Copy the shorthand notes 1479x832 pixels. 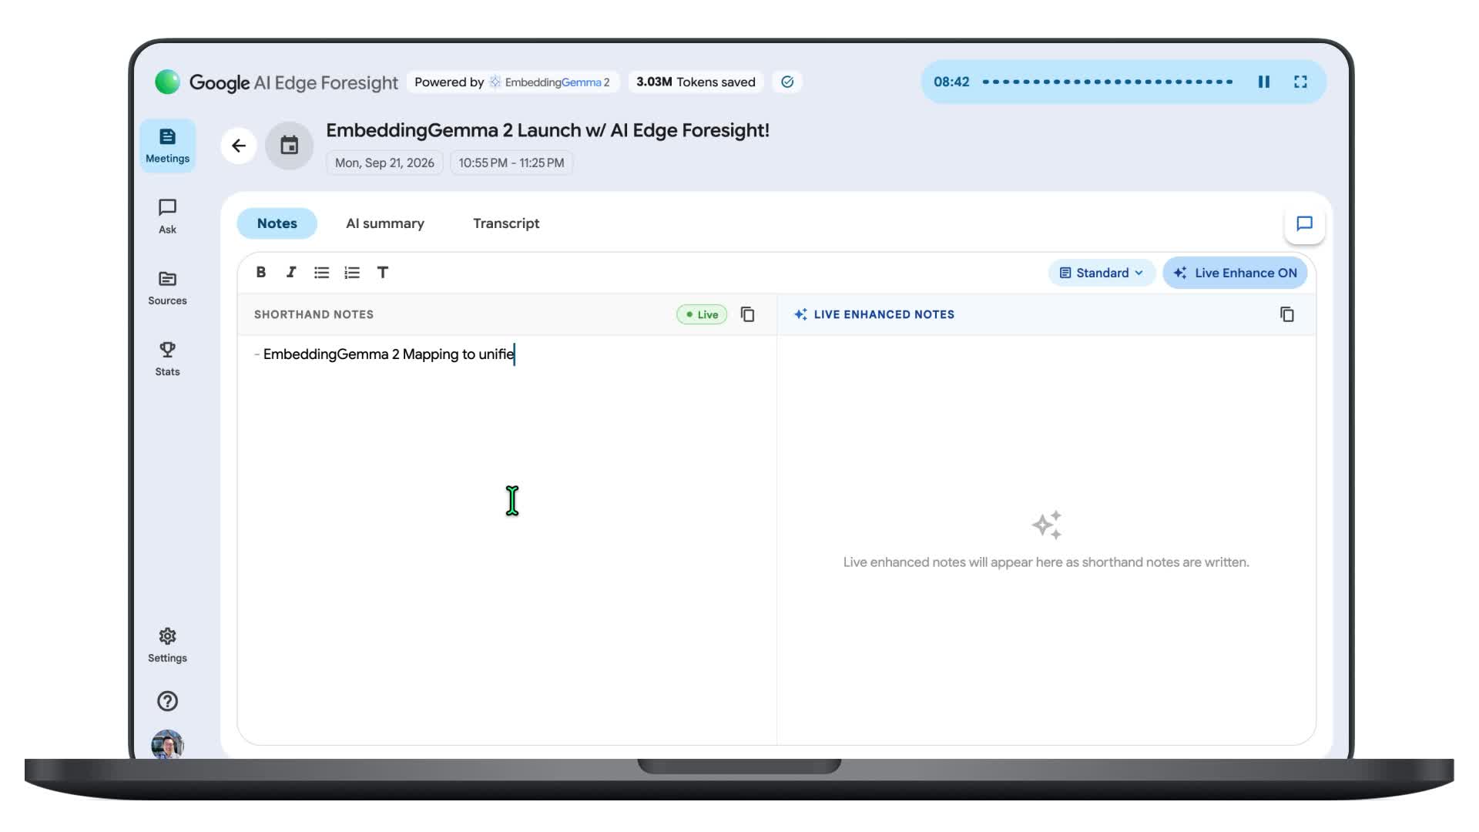(x=747, y=314)
